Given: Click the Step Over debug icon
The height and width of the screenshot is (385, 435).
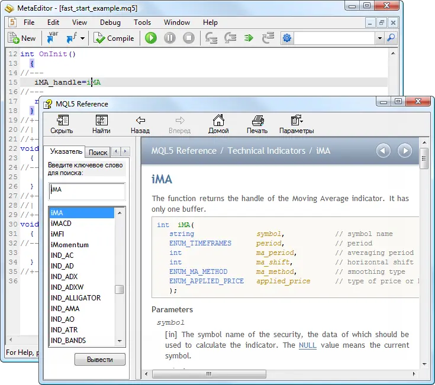Looking at the screenshot, I should tap(230, 38).
